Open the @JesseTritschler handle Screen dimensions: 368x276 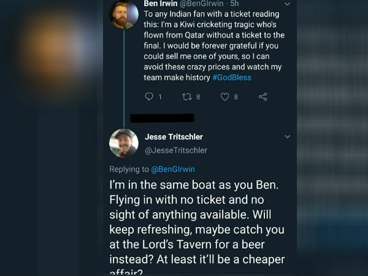(176, 150)
